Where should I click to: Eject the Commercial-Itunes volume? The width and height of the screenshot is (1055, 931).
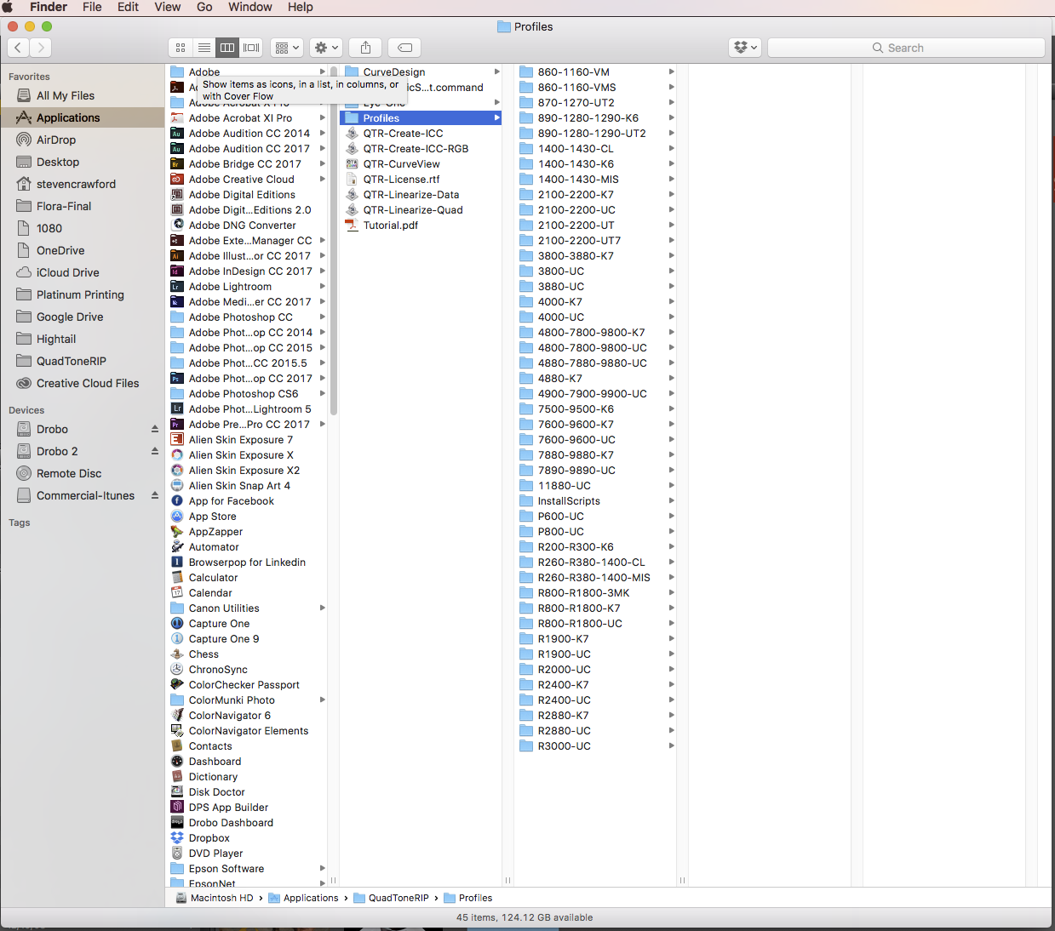tap(155, 495)
